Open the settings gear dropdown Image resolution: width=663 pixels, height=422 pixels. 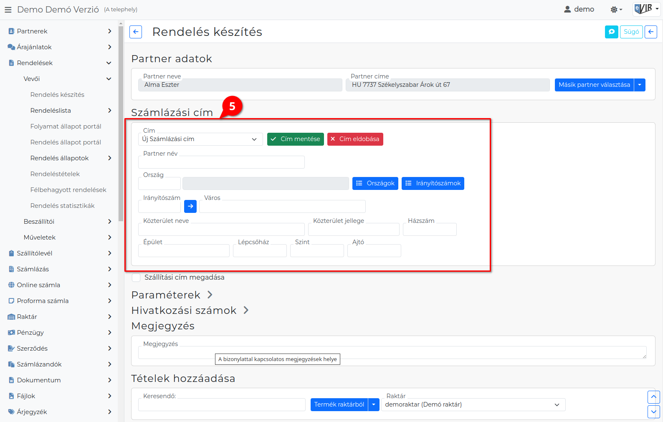pyautogui.click(x=616, y=9)
